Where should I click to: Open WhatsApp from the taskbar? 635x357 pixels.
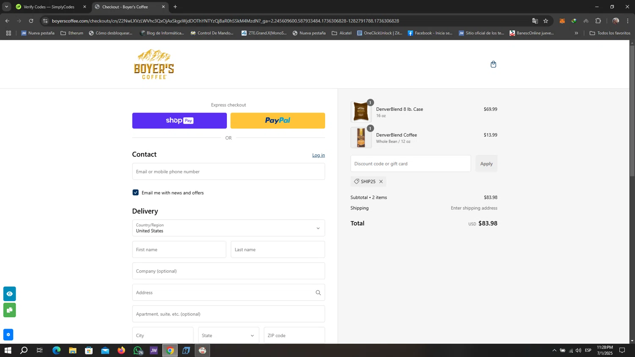138,350
